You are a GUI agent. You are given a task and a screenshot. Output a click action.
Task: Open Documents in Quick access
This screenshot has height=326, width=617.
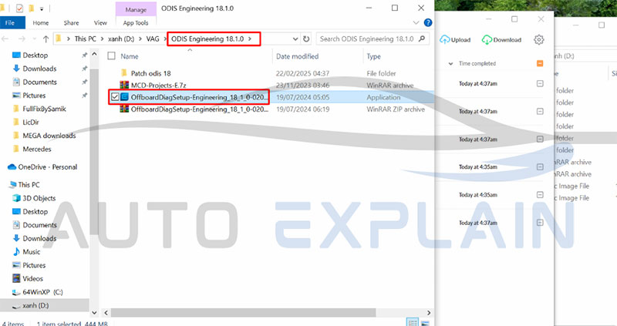point(40,82)
